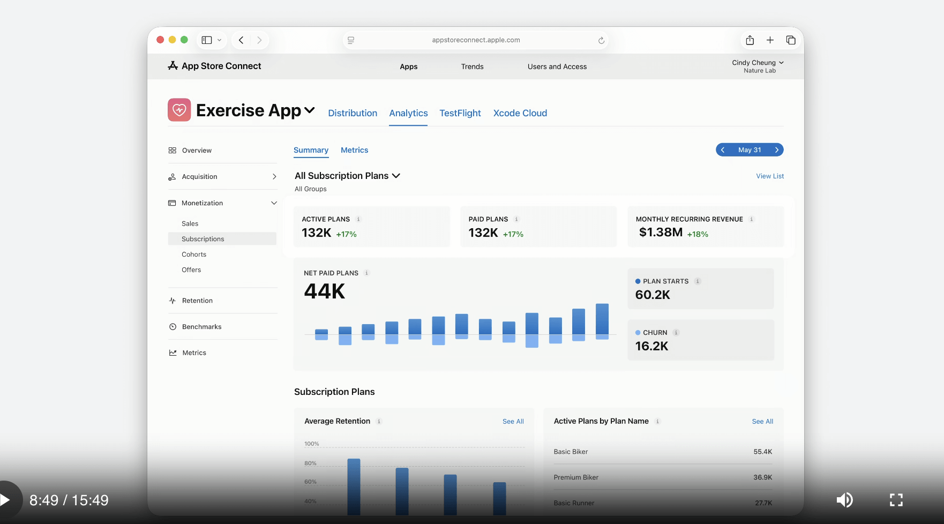Enter fullscreen with the fullscreen icon
The width and height of the screenshot is (944, 524).
[896, 500]
